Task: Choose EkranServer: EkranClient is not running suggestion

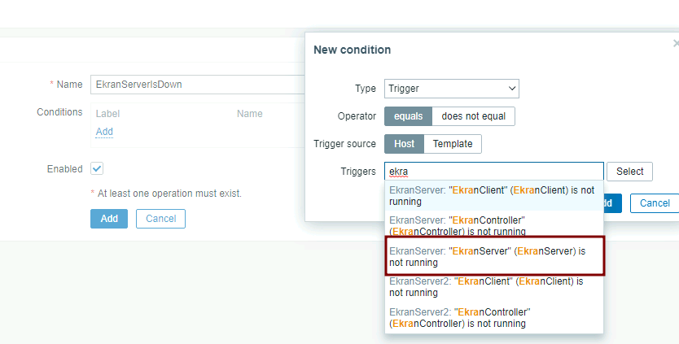Action: click(x=493, y=195)
